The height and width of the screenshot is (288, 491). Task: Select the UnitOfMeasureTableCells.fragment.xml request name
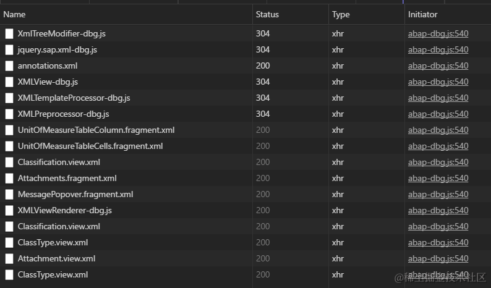[x=90, y=146]
